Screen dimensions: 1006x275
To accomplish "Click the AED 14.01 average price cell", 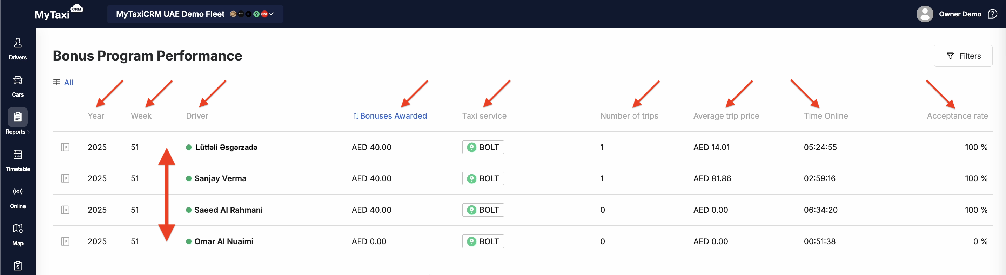I will tap(711, 147).
